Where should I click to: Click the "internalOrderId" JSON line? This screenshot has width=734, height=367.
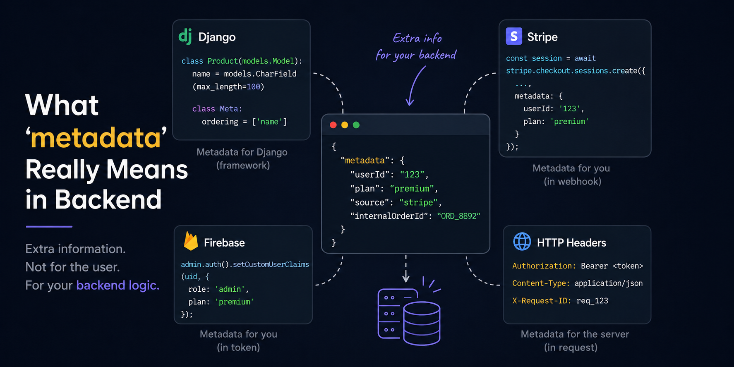pyautogui.click(x=415, y=216)
